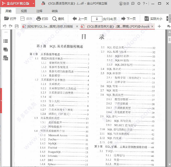The width and height of the screenshot is (171, 167).
Task: Click the 1.4.2 FoxPro contents line
Action: click(64, 139)
